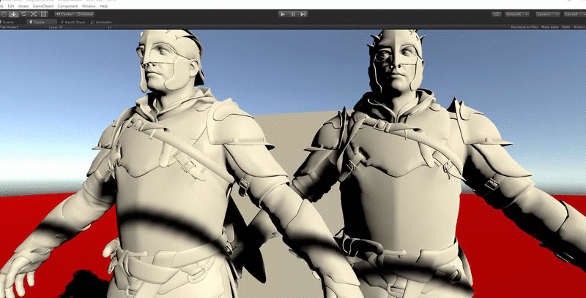Image resolution: width=586 pixels, height=298 pixels.
Task: Open the Window menu
Action: (89, 7)
